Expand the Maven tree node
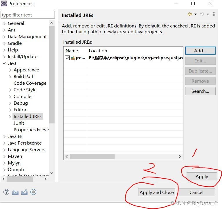 4,156
